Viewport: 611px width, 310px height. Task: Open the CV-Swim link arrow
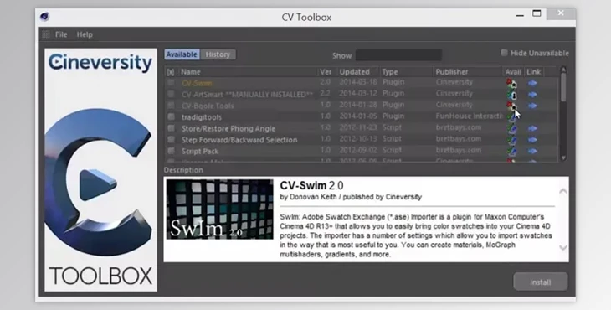coord(532,83)
